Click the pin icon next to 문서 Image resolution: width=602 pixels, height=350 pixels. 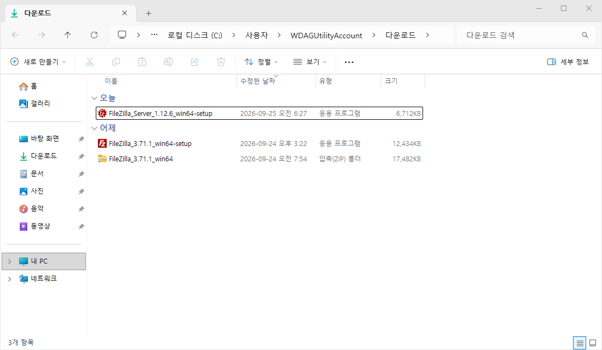[81, 174]
